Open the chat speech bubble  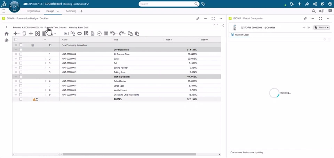[330, 11]
